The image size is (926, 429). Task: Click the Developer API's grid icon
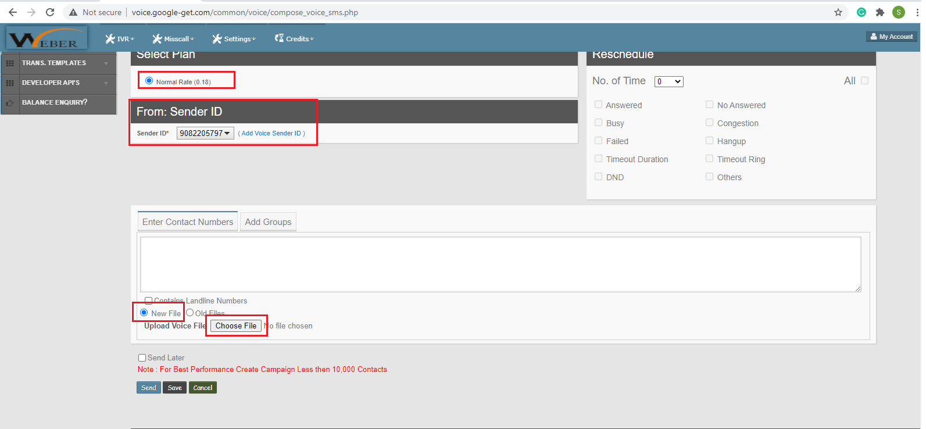click(x=10, y=83)
